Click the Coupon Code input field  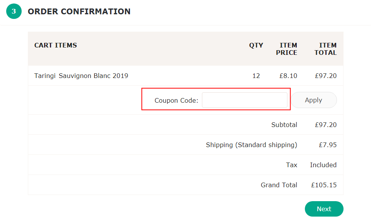point(244,100)
